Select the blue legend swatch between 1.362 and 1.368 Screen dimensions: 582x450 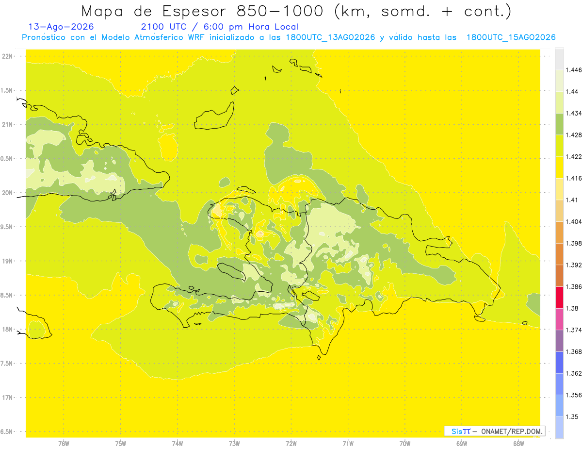point(559,363)
